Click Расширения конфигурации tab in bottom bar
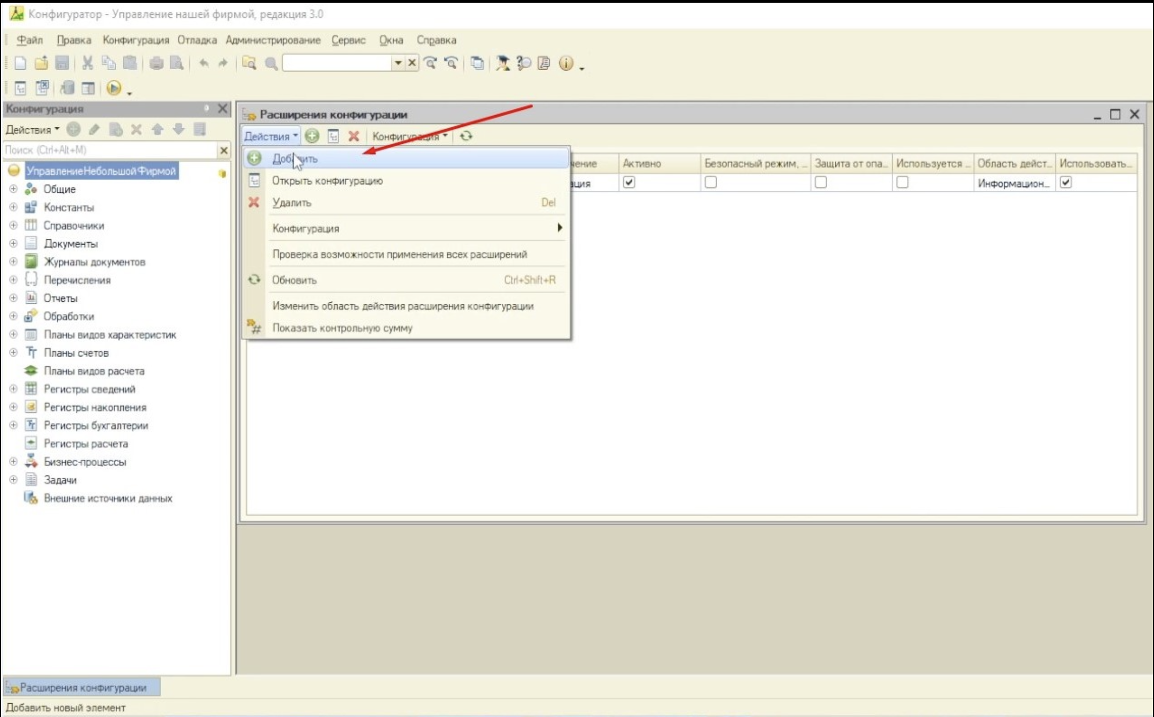Screen dimensions: 1154x717 point(82,687)
